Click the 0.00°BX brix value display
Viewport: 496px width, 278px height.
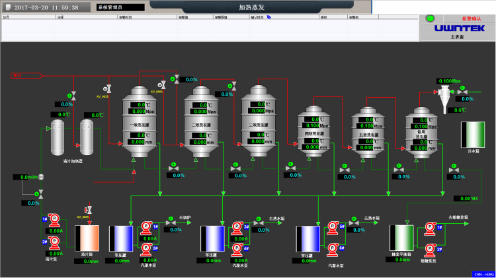[x=466, y=198]
